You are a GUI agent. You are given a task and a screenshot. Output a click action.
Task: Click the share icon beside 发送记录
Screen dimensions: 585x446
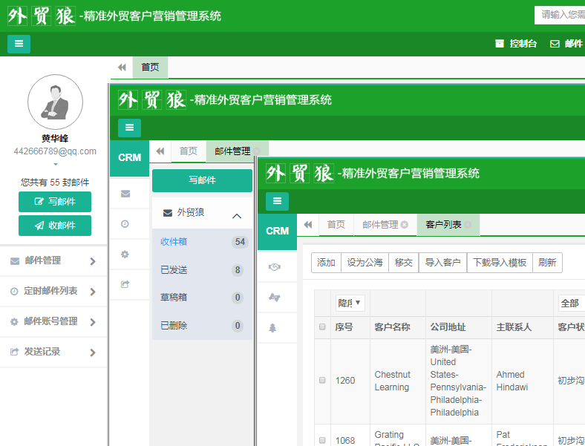click(14, 352)
